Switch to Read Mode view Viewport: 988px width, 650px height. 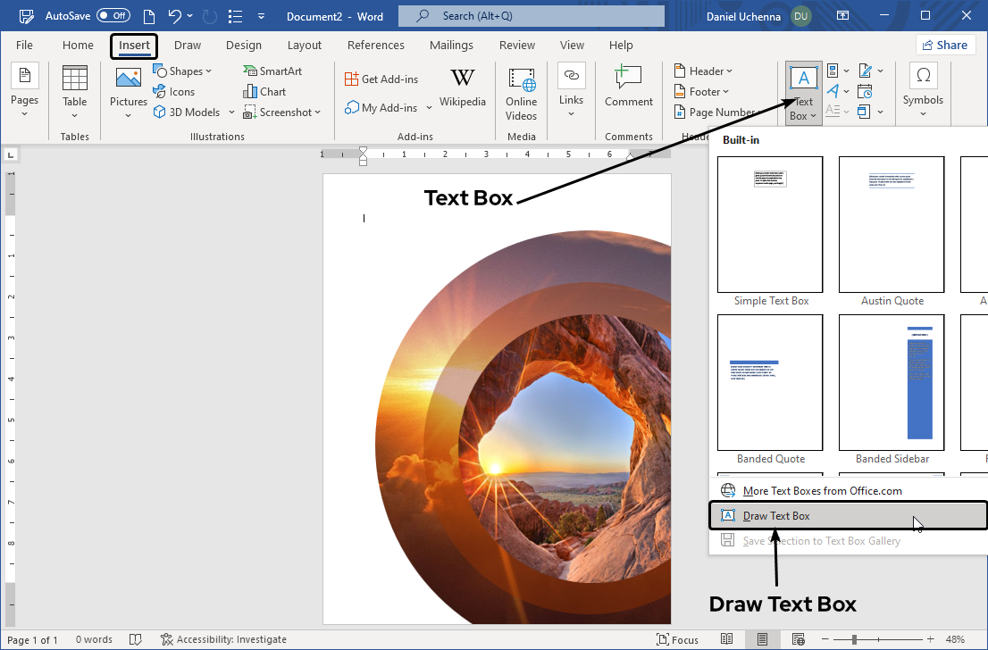[x=727, y=639]
